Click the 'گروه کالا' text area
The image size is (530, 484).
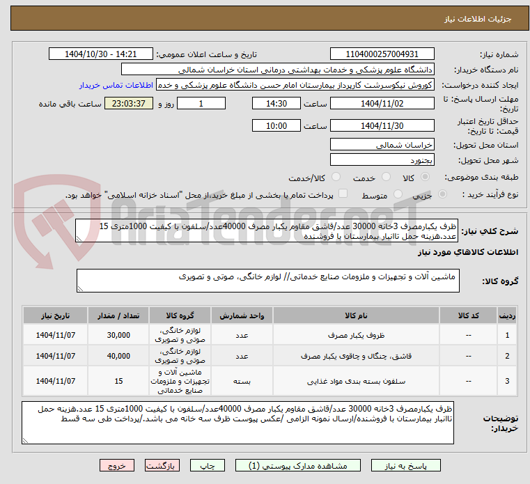[267, 281]
